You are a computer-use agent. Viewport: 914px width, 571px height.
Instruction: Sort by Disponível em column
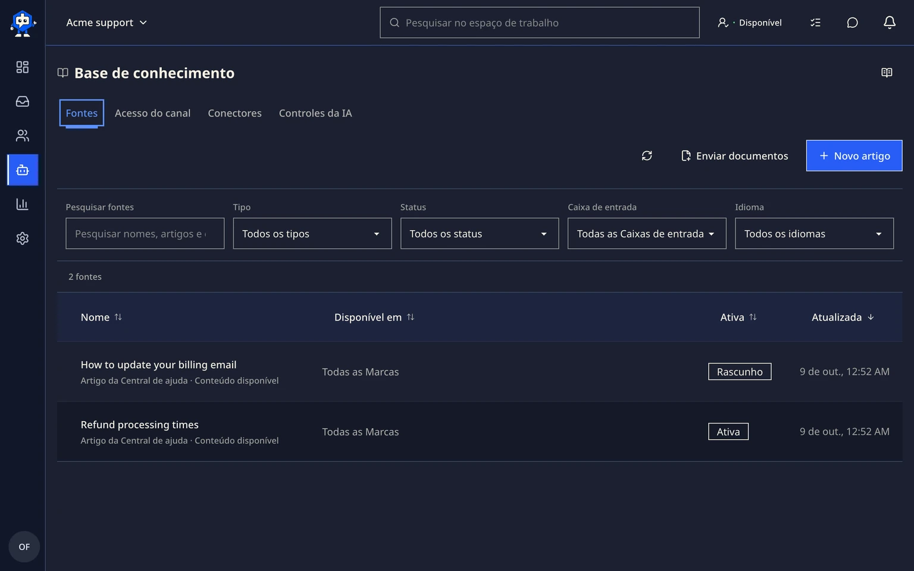click(x=374, y=317)
